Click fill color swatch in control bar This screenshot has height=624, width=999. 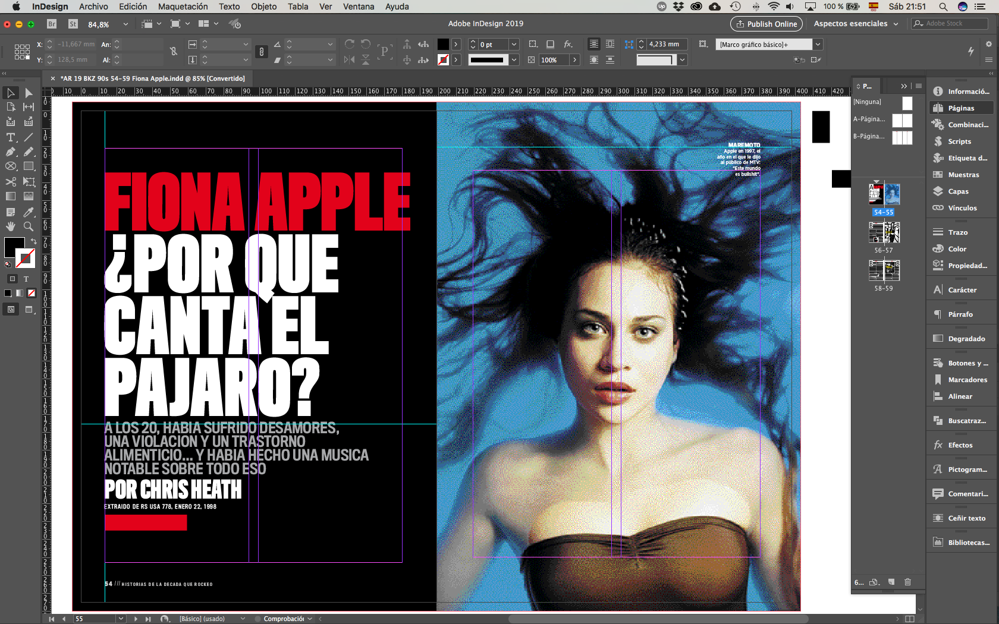point(443,44)
